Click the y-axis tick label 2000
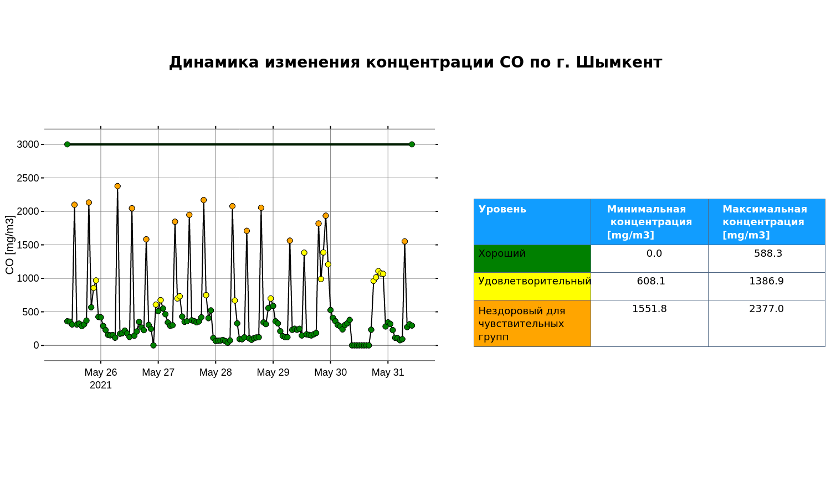The height and width of the screenshot is (498, 831). pyautogui.click(x=28, y=211)
